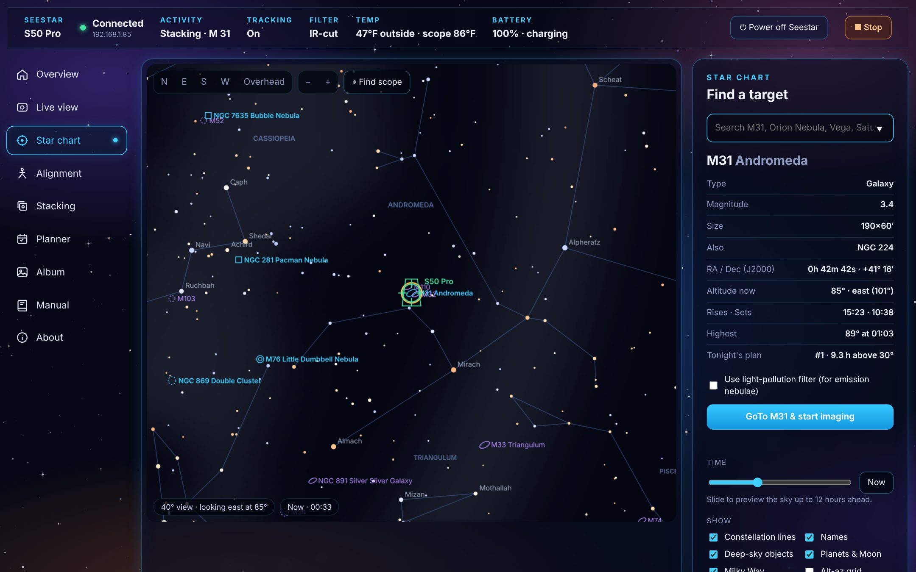
Task: Click the M76 Little Dumbbell Nebula marker
Action: tap(260, 359)
